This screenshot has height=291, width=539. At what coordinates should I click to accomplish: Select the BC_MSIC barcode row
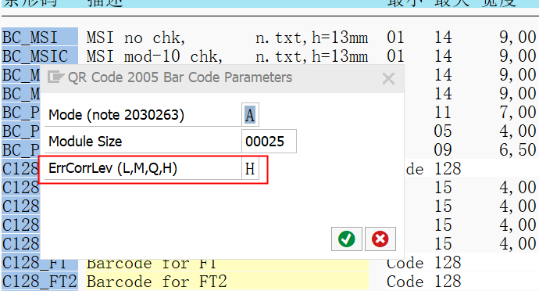point(40,56)
